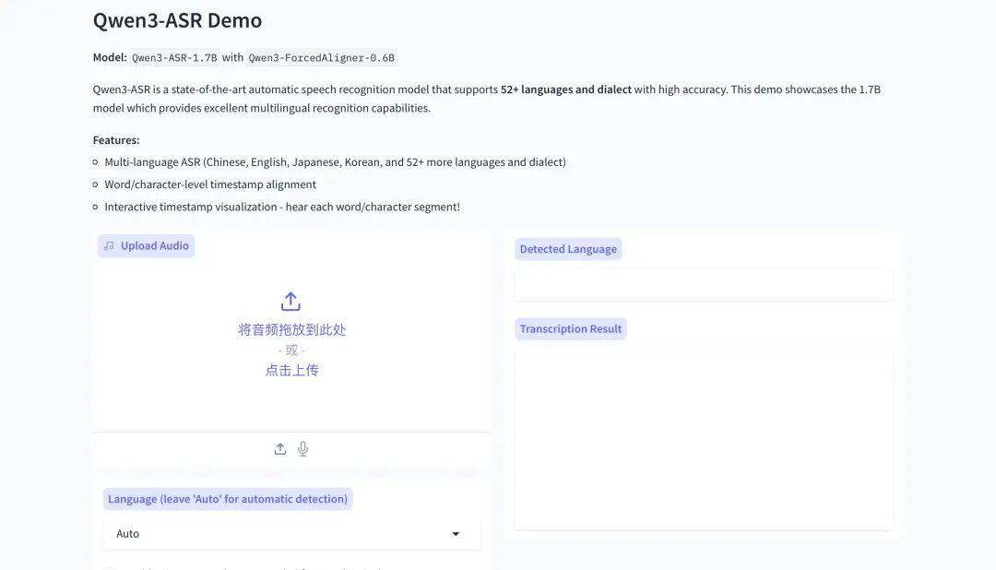
Task: Click the Qwen3-ForcedAligner-0.6B model name tag
Action: tap(322, 57)
